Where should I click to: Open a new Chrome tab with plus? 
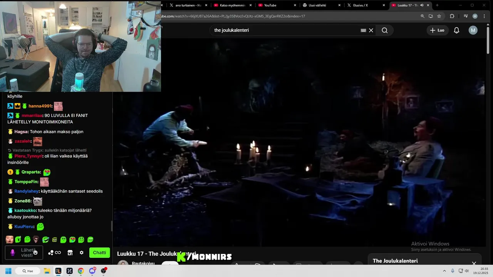pyautogui.click(x=437, y=5)
